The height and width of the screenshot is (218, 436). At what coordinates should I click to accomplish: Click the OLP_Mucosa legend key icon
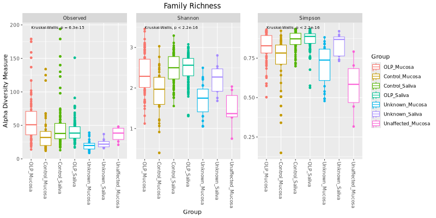pyautogui.click(x=376, y=67)
